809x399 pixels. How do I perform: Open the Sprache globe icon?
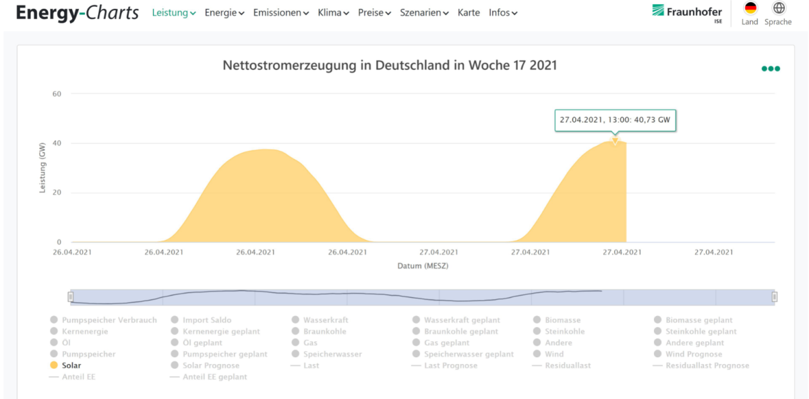(x=779, y=9)
